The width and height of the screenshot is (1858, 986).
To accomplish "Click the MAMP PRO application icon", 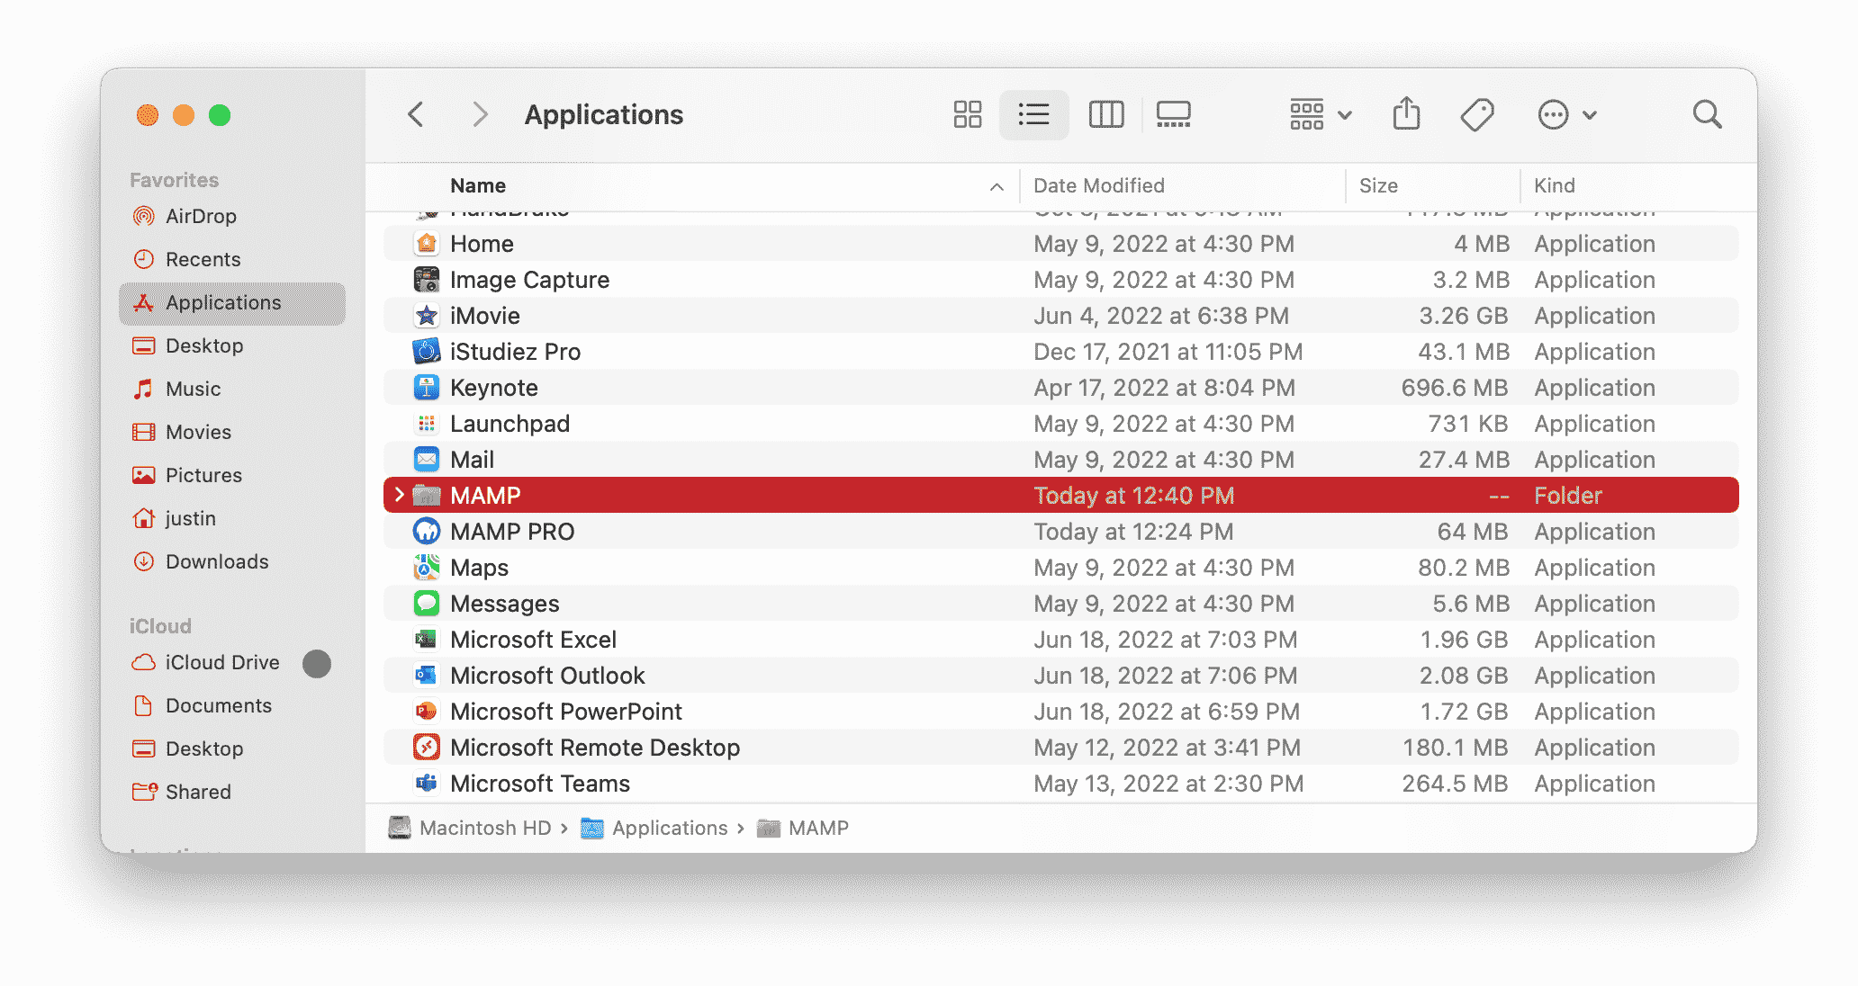I will point(427,532).
